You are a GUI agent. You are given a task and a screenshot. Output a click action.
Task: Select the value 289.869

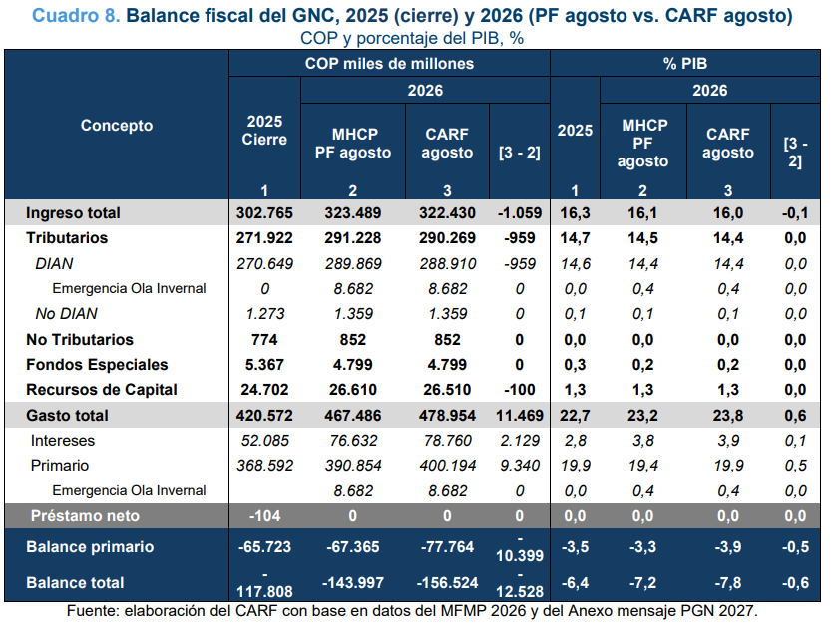point(353,263)
